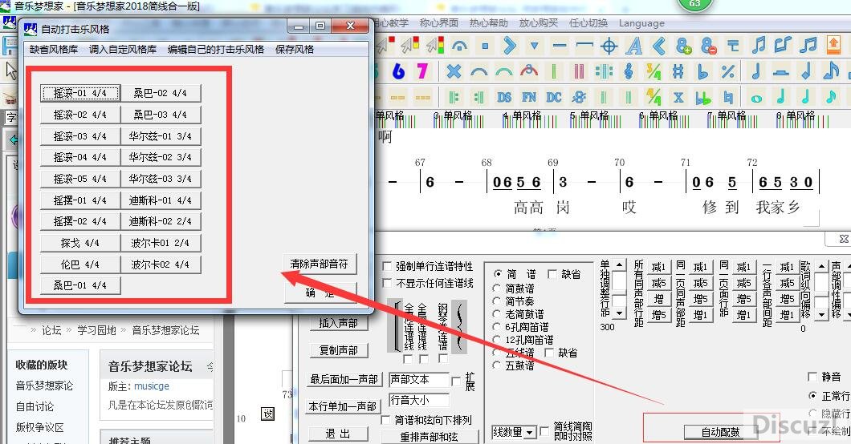Image resolution: width=851 pixels, height=444 pixels.
Task: Choose the 6孔陶笛谱 radio option
Action: [496, 326]
